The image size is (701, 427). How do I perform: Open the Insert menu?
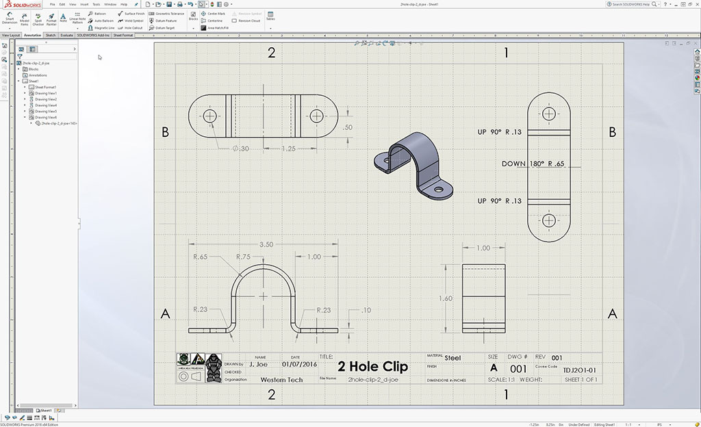[84, 4]
